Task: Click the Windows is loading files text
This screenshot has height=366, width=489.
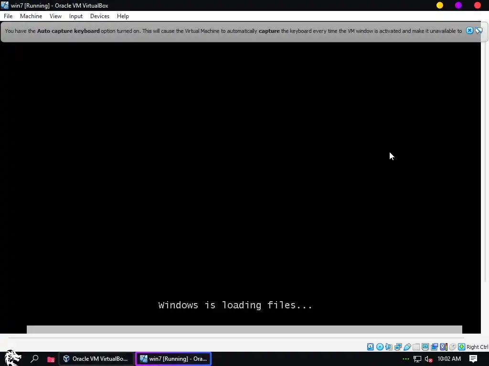Action: [x=235, y=305]
